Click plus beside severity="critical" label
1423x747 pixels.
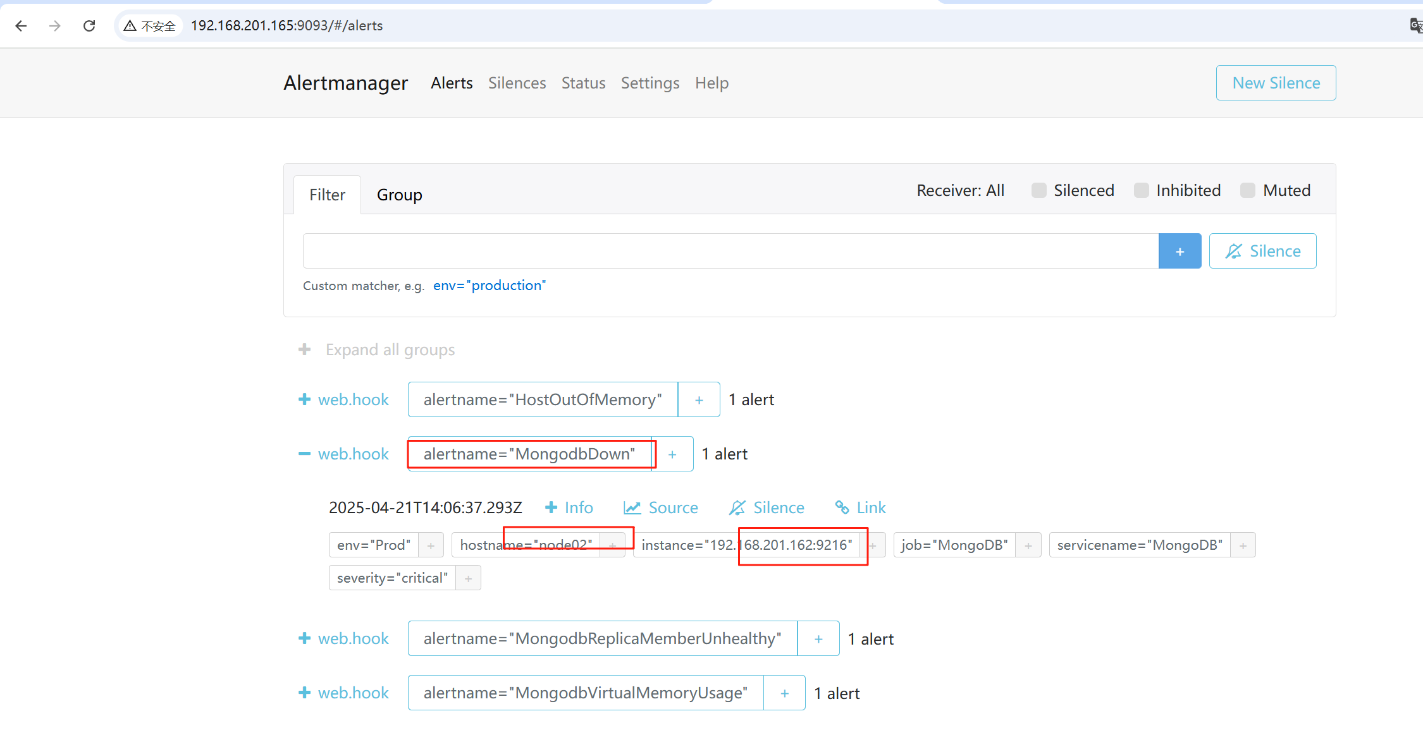point(468,578)
